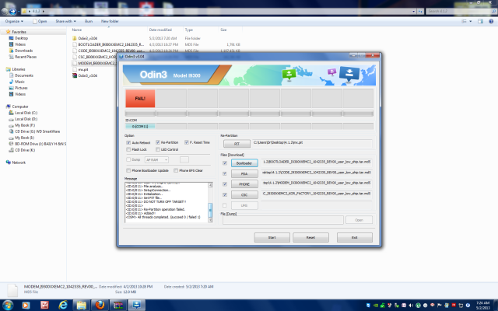
Task: Open the AP RAM dump combo box
Action: point(156,159)
